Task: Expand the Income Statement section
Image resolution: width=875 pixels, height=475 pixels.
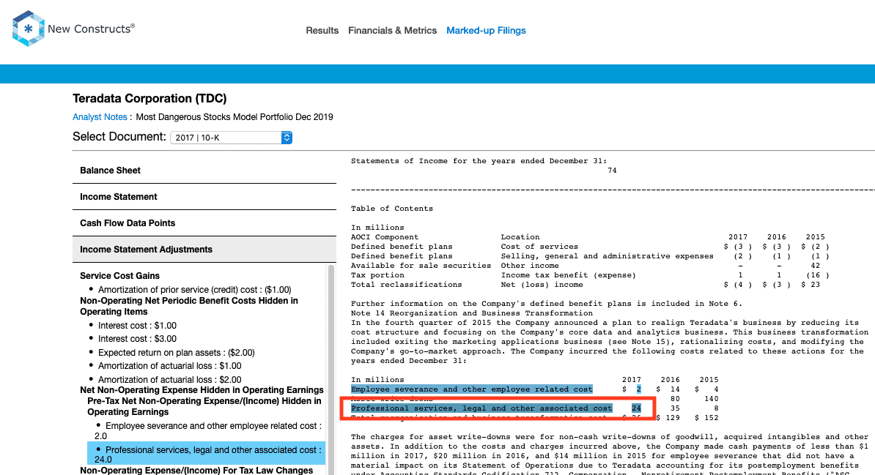Action: 204,197
